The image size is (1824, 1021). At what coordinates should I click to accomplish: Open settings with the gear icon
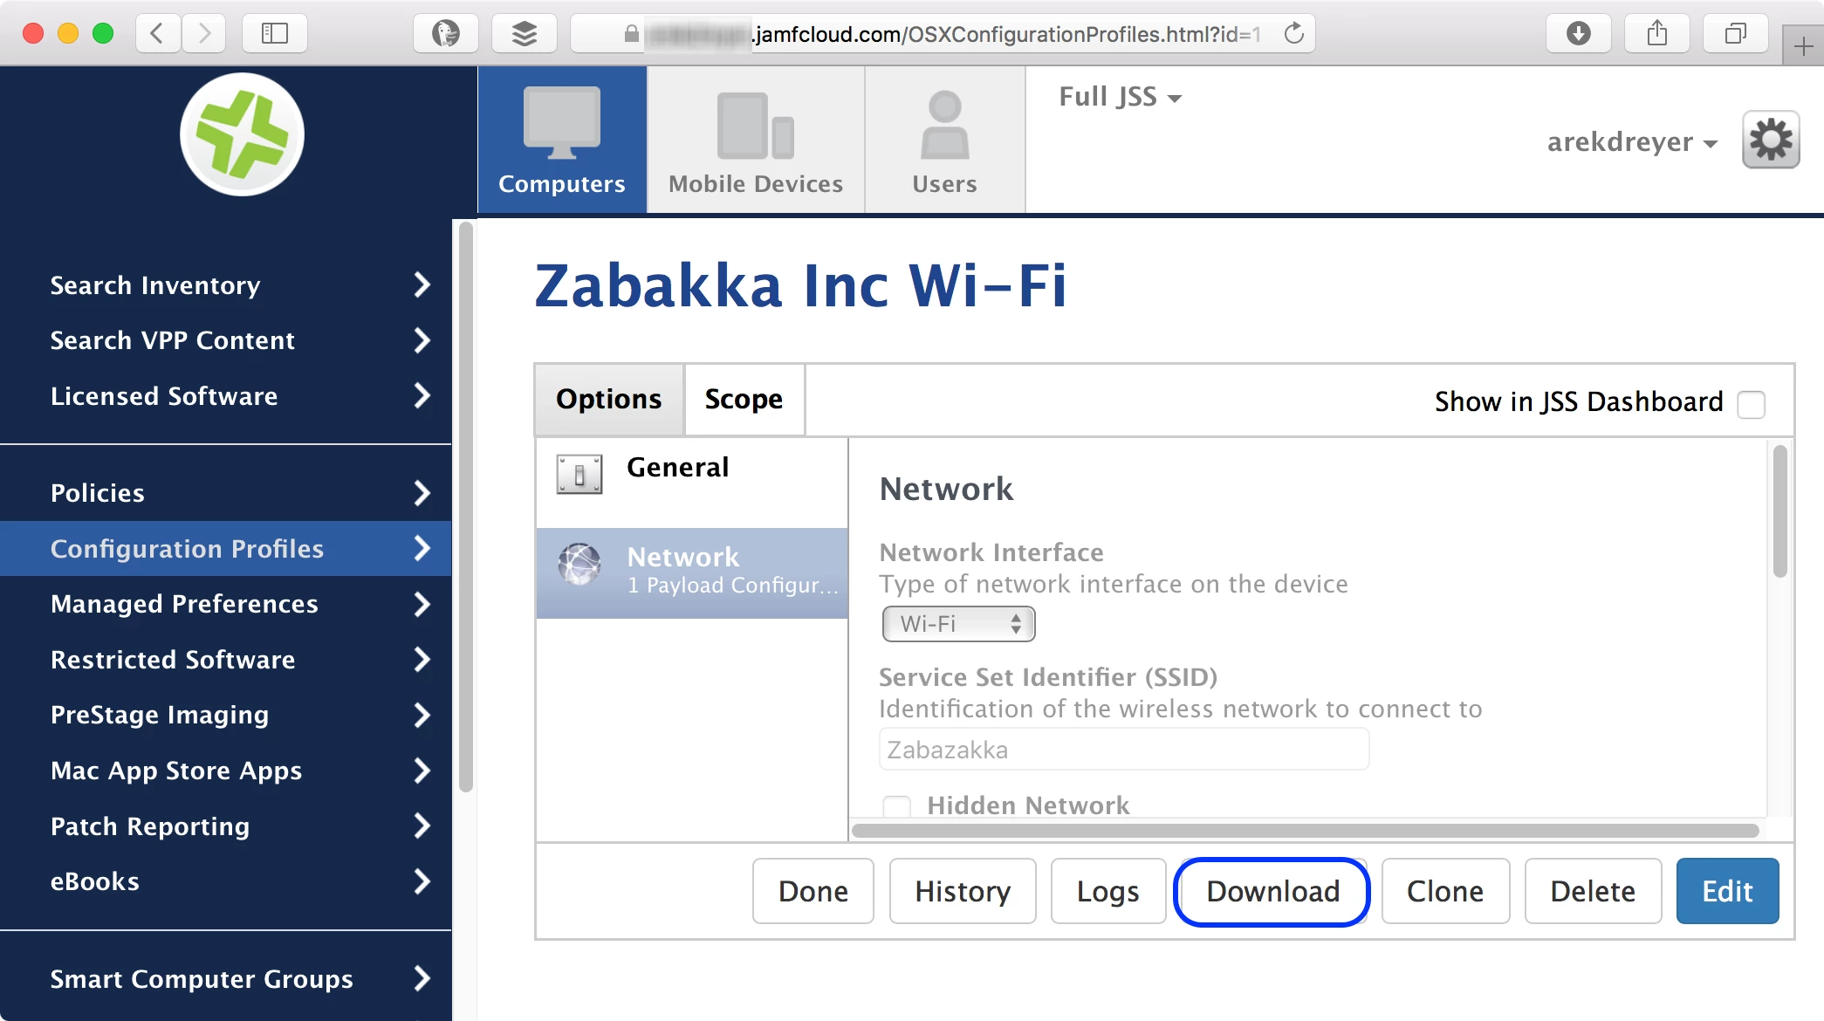tap(1771, 140)
